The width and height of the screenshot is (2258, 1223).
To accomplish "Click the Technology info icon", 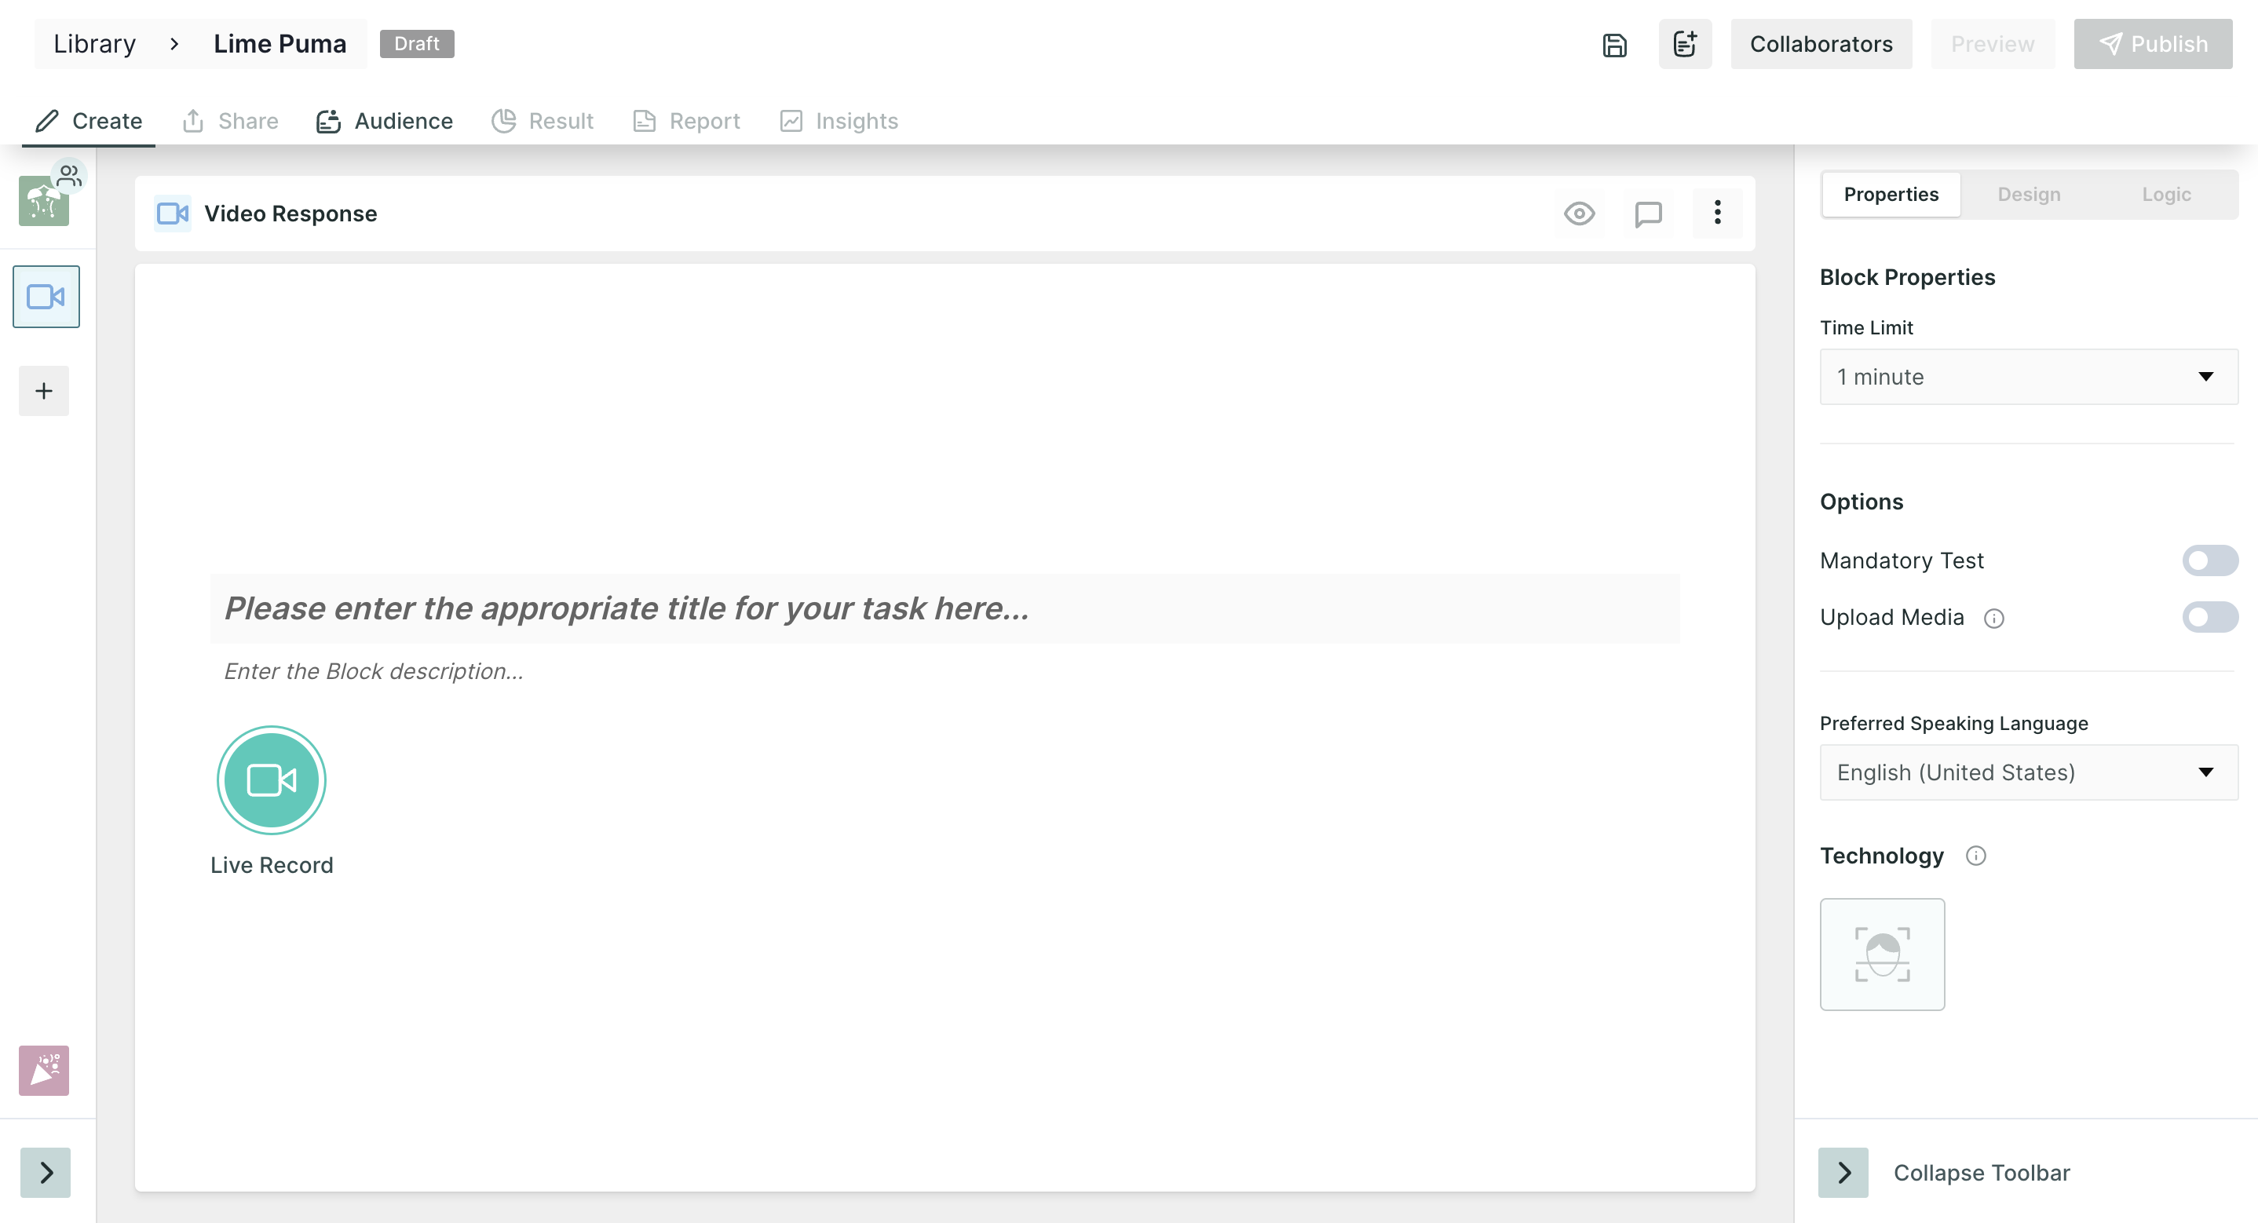I will pos(1975,856).
